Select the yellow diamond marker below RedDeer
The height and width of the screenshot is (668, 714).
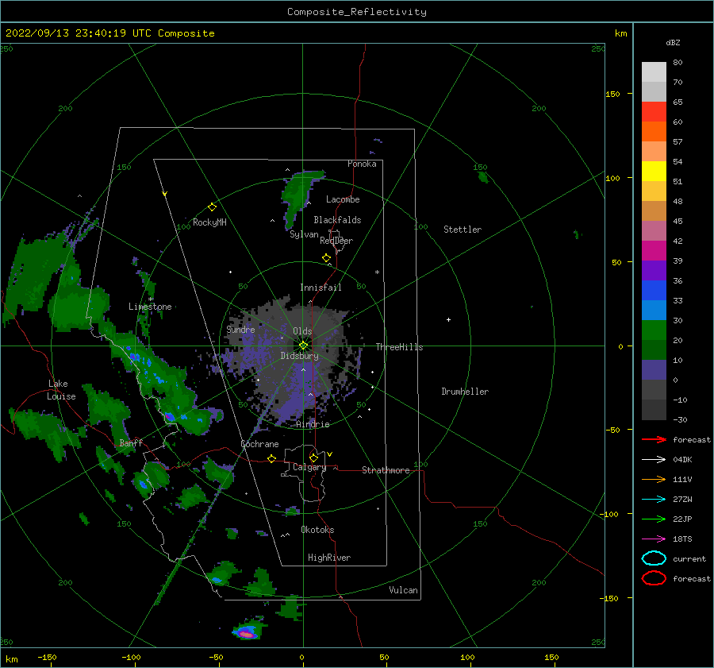pyautogui.click(x=326, y=258)
